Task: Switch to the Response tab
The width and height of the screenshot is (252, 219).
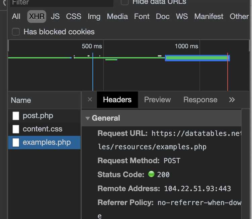Action: click(x=200, y=100)
